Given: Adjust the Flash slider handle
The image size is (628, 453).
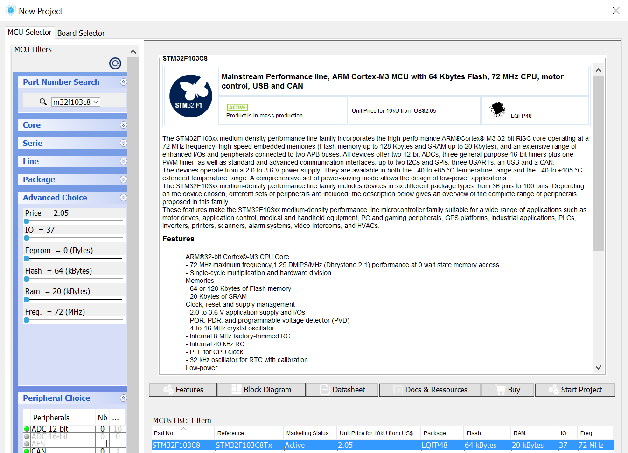Looking at the screenshot, I should 27,279.
